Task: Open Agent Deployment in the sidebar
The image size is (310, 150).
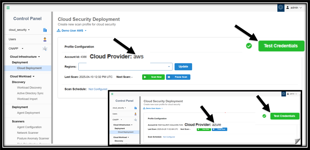Action: (29, 113)
